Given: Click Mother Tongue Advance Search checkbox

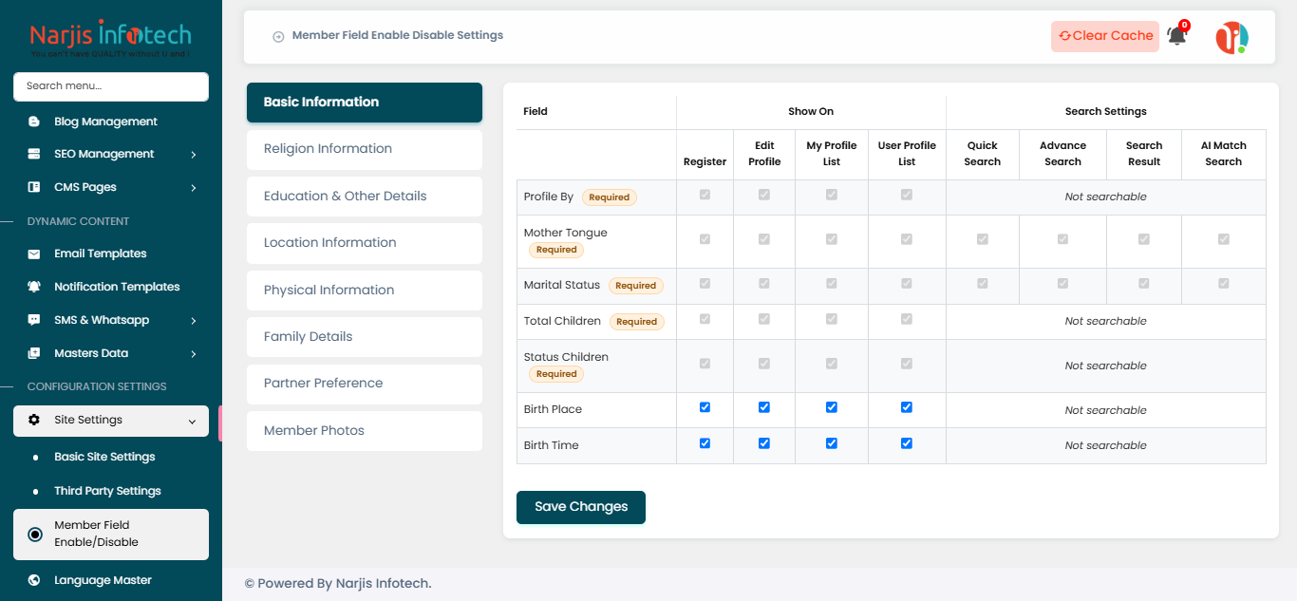Looking at the screenshot, I should (x=1062, y=239).
